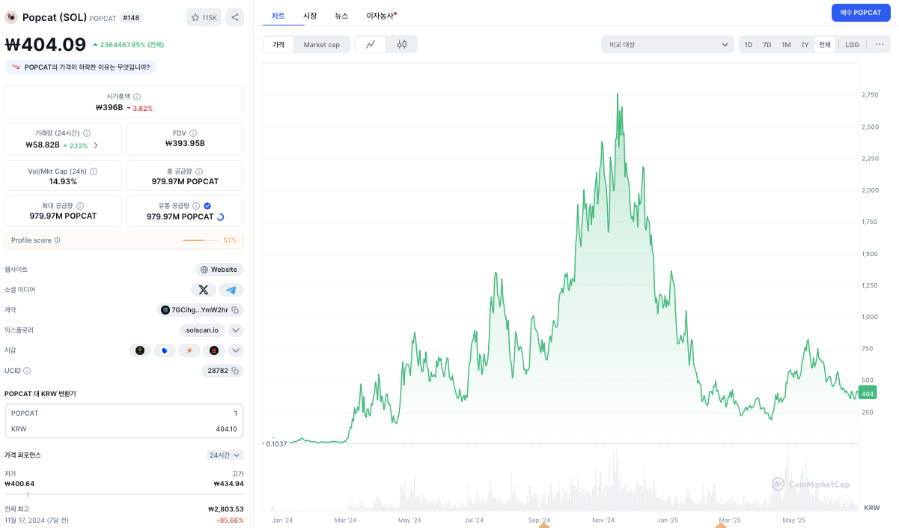Copy the UCID 28782
899x528 pixels.
tap(235, 371)
